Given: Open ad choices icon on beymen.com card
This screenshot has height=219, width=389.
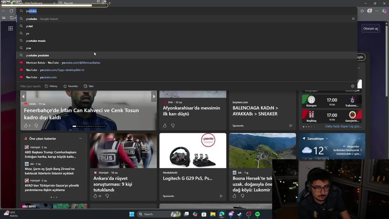Looking at the screenshot, I should pyautogui.click(x=291, y=126).
